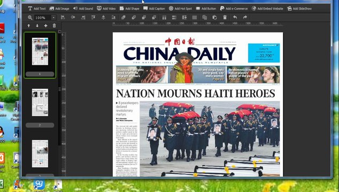
Task: Click the thumbnail panel scroll-up arrow
Action: pos(60,31)
